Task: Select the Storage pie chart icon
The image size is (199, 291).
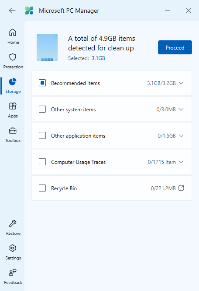Action: tap(13, 82)
